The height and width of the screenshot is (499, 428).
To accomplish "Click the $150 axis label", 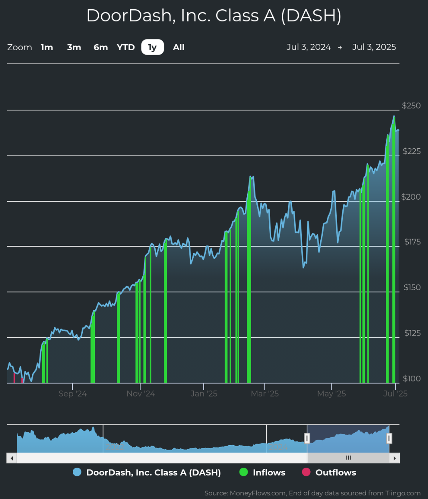I will pos(412,287).
